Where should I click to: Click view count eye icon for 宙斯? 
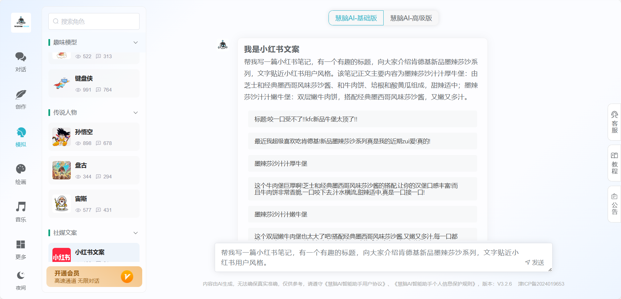point(78,210)
